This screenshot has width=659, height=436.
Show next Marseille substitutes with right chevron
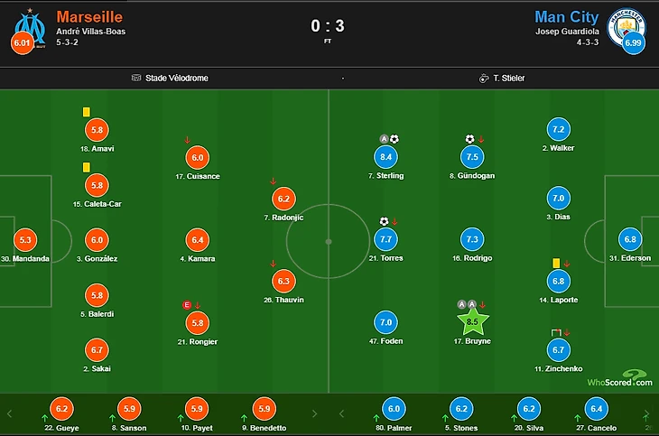(314, 413)
